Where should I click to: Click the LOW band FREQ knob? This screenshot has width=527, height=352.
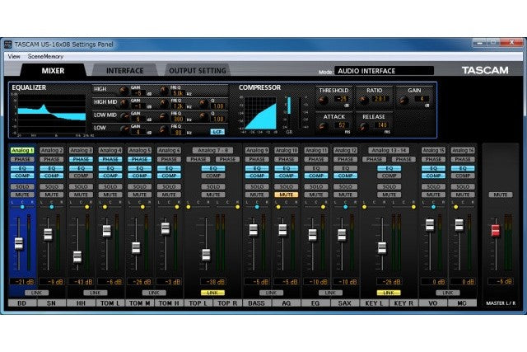[164, 129]
